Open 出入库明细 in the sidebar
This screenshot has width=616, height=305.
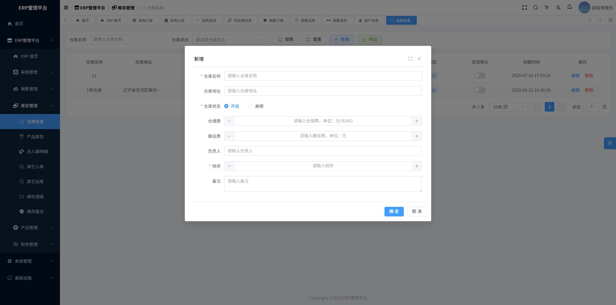30,152
